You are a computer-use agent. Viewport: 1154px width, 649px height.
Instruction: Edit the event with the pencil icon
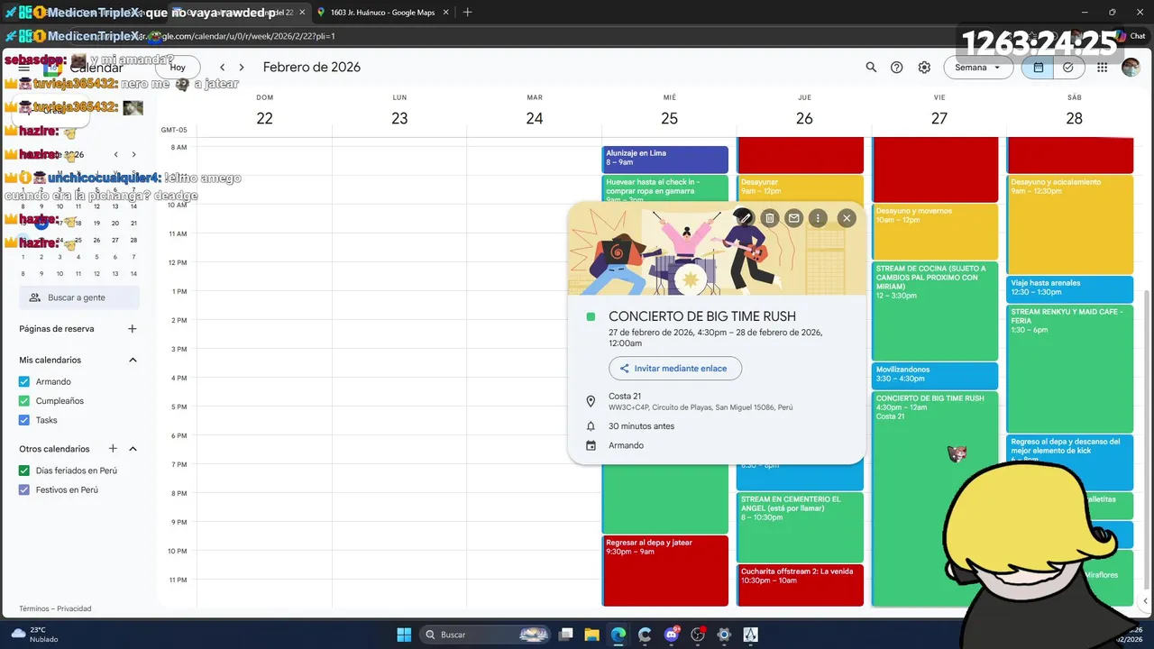tap(745, 218)
